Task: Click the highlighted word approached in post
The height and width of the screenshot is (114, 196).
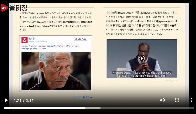Action: pos(52,46)
